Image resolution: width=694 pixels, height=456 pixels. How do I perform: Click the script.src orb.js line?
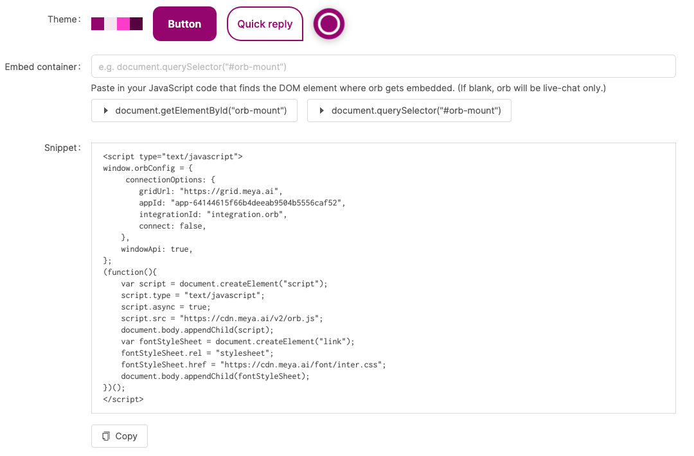(222, 319)
